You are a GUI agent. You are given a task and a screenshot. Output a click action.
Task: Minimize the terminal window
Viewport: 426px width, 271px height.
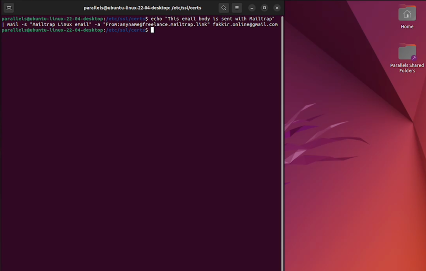point(252,8)
